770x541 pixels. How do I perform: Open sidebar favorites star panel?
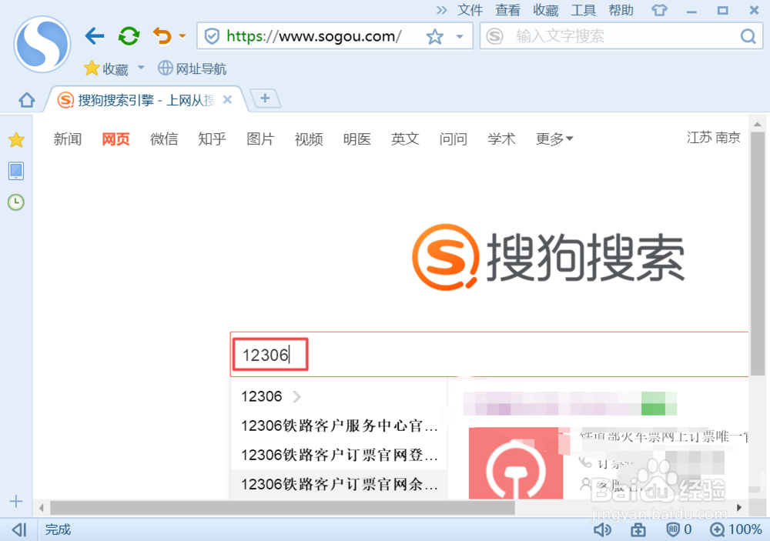tap(16, 140)
